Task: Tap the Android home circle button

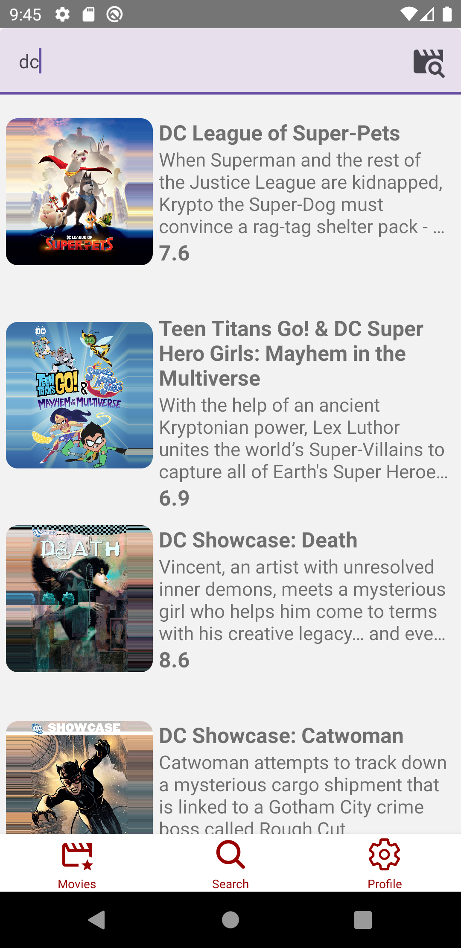Action: [x=230, y=920]
